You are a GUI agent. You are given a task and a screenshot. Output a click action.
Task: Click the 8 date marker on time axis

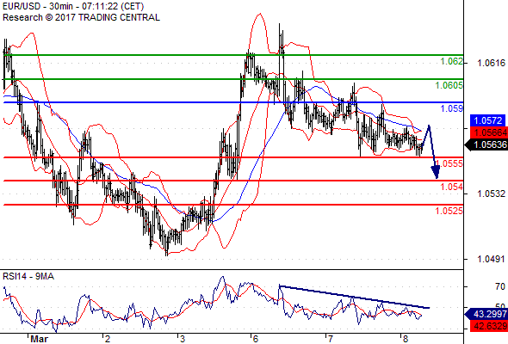click(406, 339)
